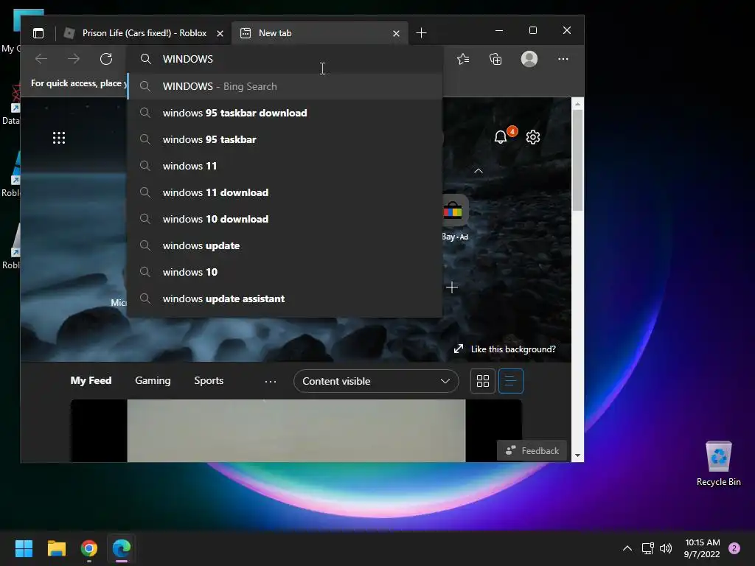755x566 pixels.
Task: Show hidden tray icons chevron
Action: pos(627,548)
